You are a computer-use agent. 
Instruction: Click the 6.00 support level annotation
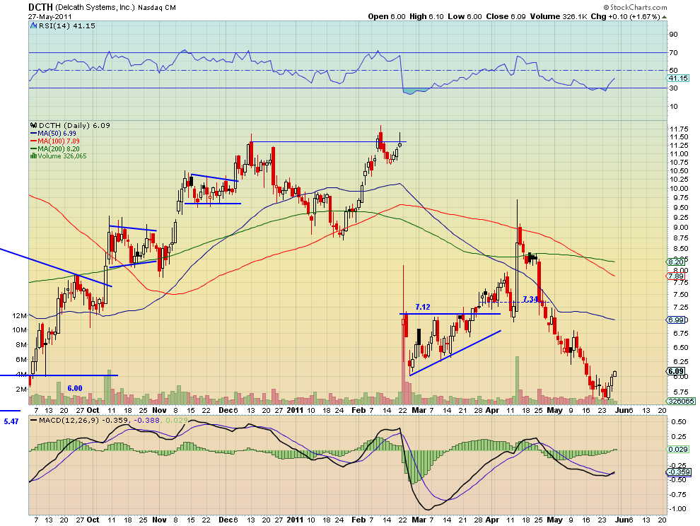(74, 388)
